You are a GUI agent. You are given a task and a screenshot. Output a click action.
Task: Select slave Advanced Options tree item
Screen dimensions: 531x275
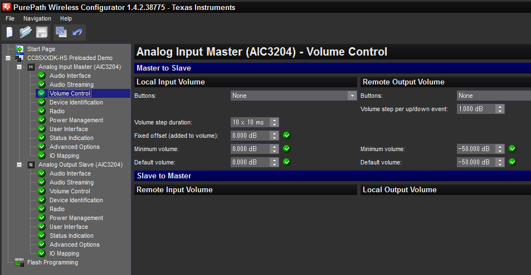pos(75,244)
